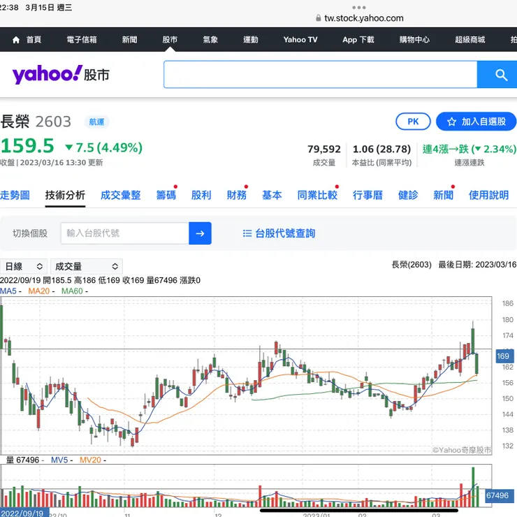This screenshot has width=517, height=517.
Task: Open the 日線 period dropdown
Action: [x=24, y=266]
